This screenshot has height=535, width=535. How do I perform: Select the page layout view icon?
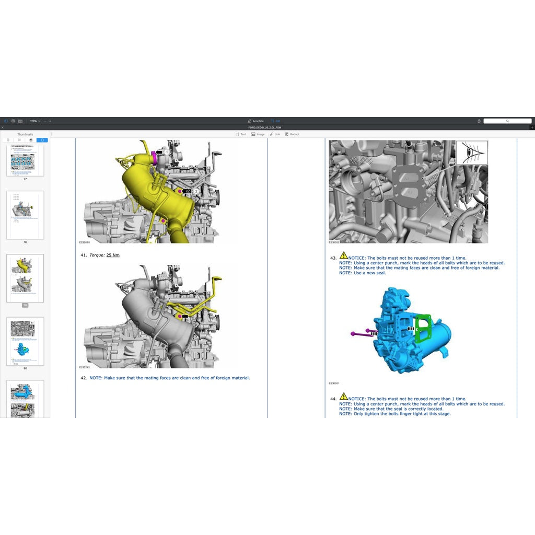click(20, 121)
